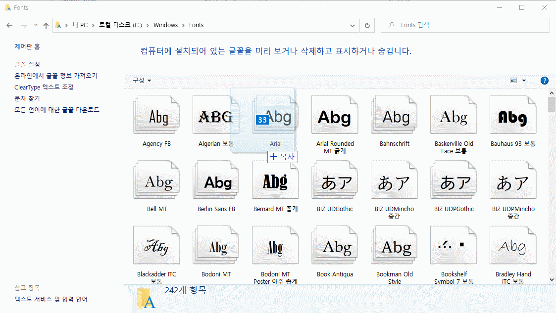
Task: Click the scrollbar up arrow
Action: tap(552, 93)
